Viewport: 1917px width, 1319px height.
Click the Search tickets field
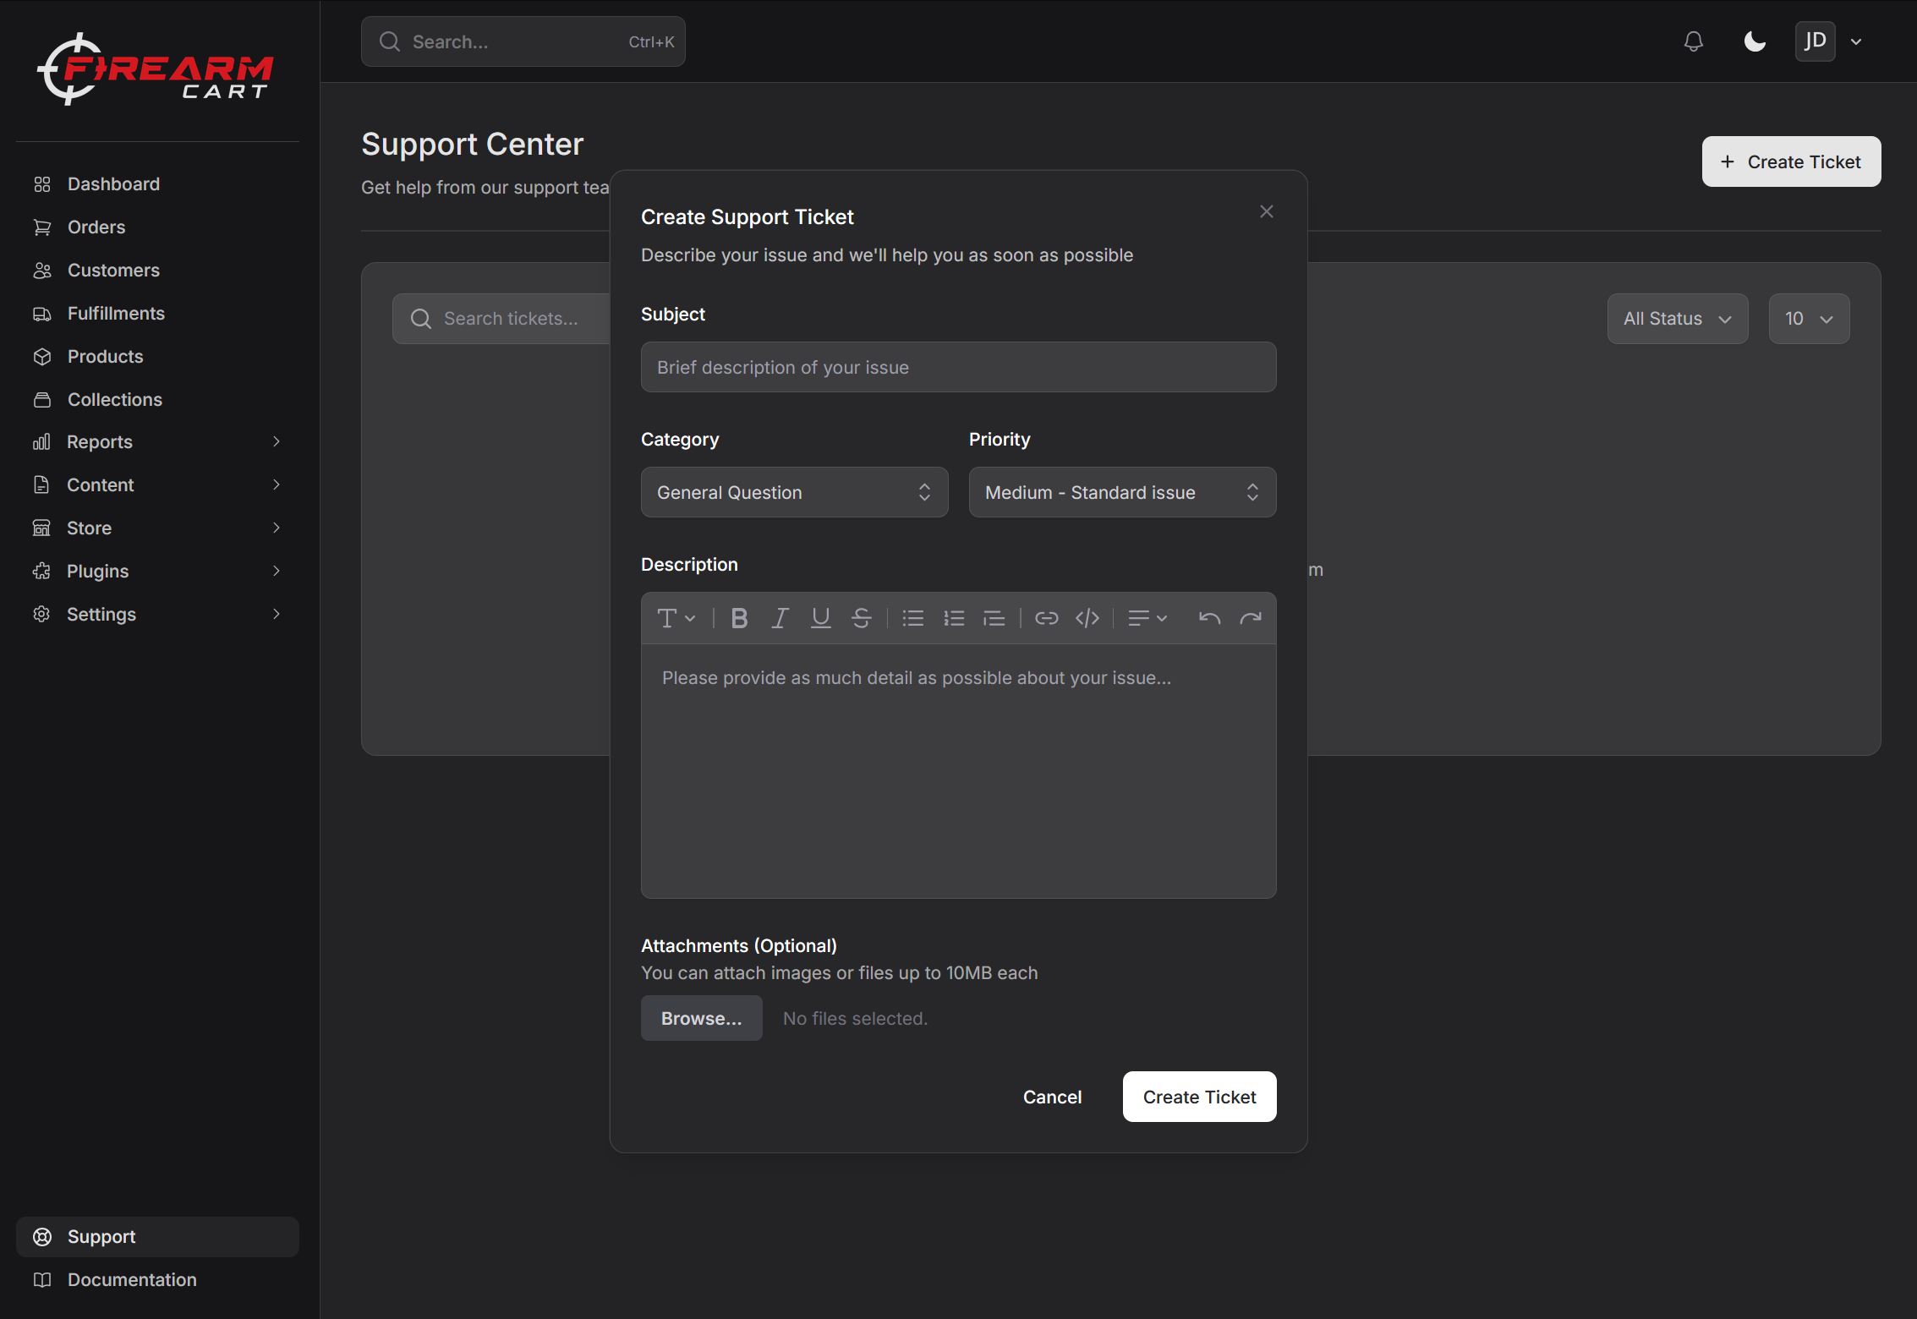[501, 319]
